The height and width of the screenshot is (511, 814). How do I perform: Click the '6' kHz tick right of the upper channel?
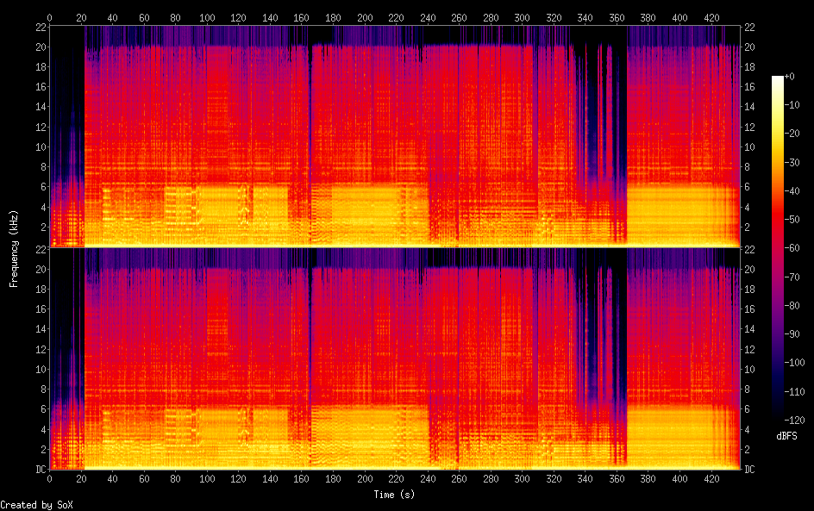(x=748, y=187)
